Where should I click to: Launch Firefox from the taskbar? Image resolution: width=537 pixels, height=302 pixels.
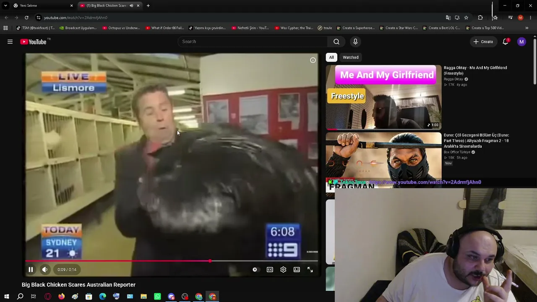coord(61,297)
